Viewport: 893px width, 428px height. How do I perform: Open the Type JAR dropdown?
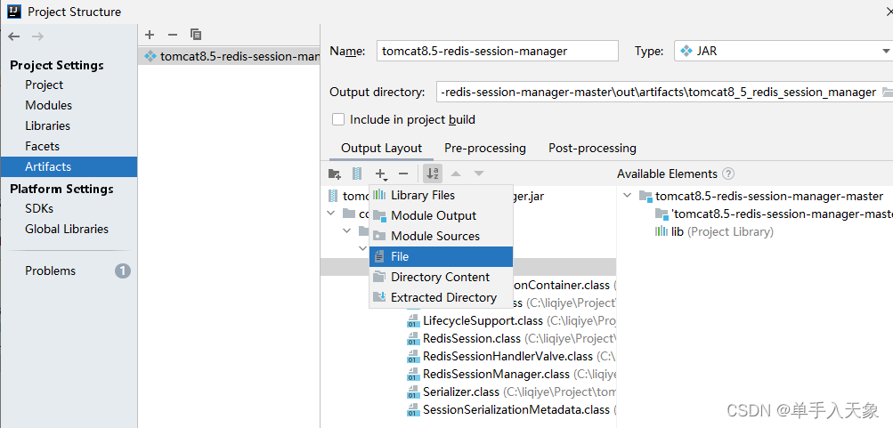[x=783, y=52]
